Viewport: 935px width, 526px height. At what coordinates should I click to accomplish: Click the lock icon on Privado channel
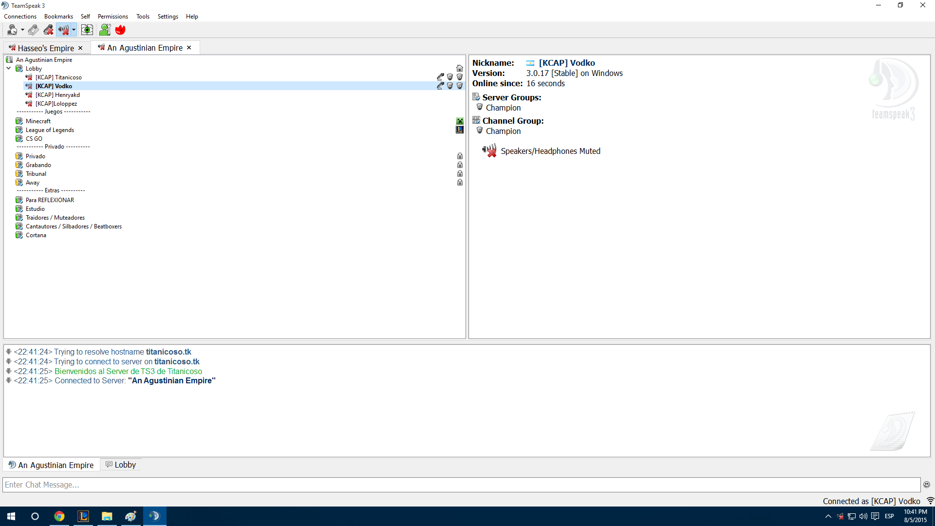(460, 156)
